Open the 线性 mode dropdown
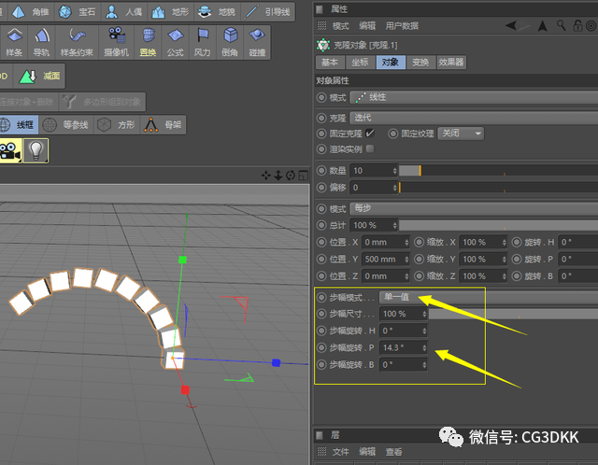The width and height of the screenshot is (598, 465). (x=474, y=97)
